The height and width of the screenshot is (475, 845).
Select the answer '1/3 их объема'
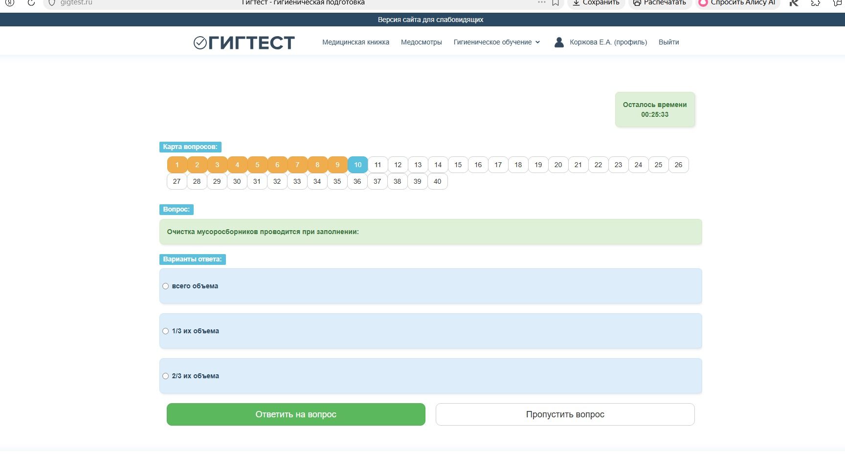coord(165,331)
